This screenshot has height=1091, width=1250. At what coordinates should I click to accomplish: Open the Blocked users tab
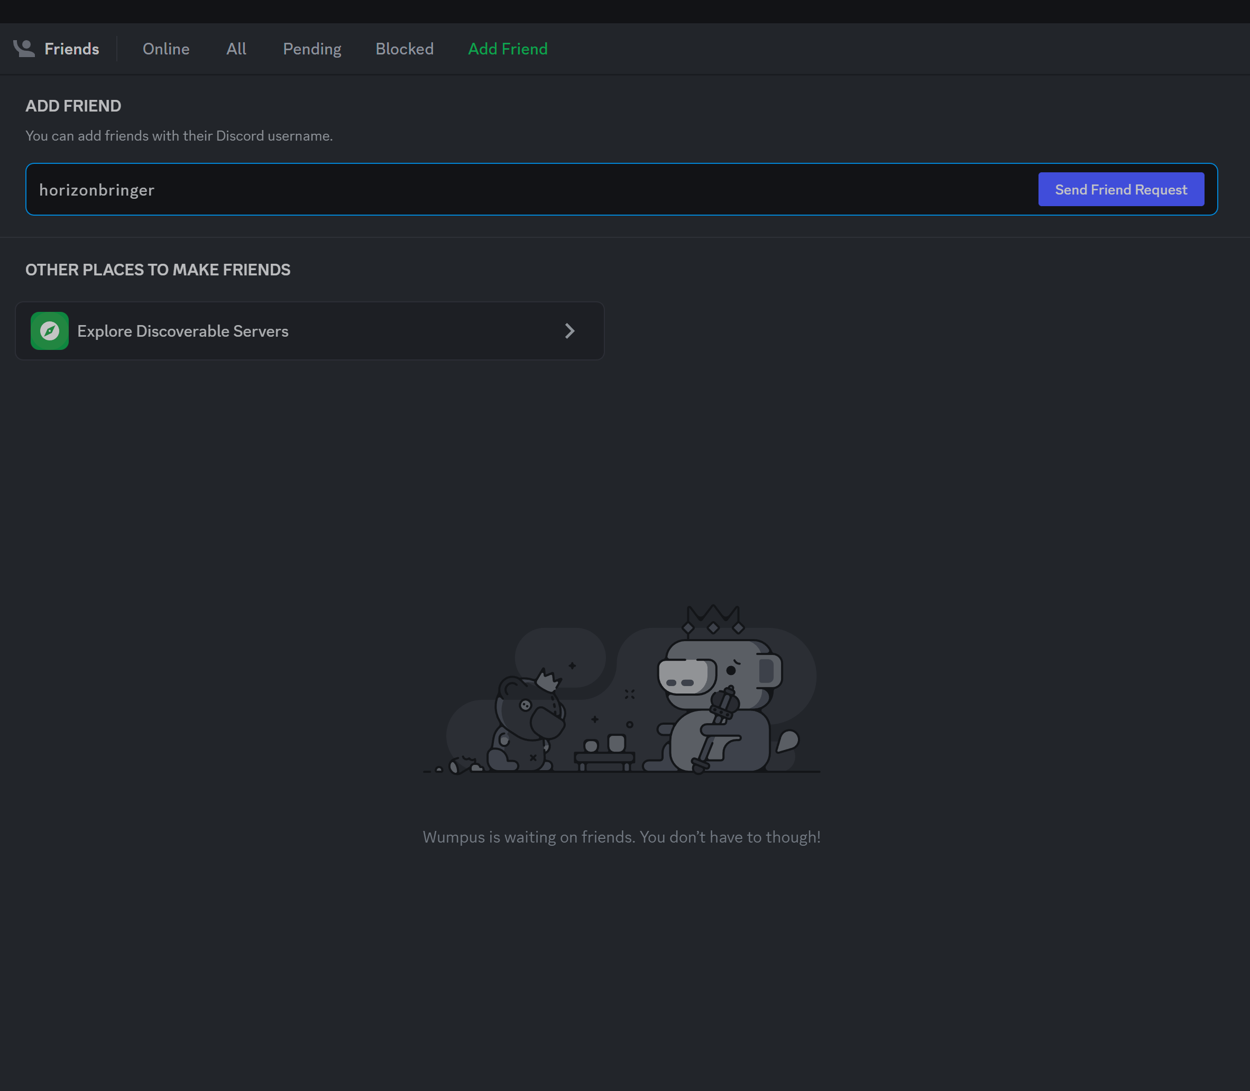[405, 49]
